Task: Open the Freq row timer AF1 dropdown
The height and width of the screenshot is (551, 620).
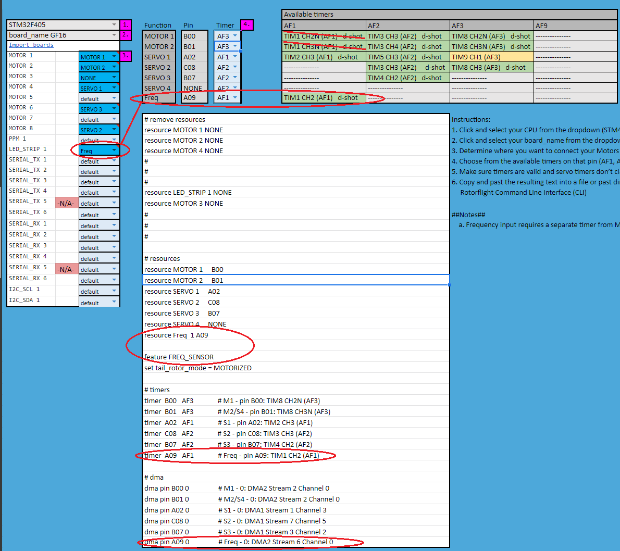Action: click(235, 97)
